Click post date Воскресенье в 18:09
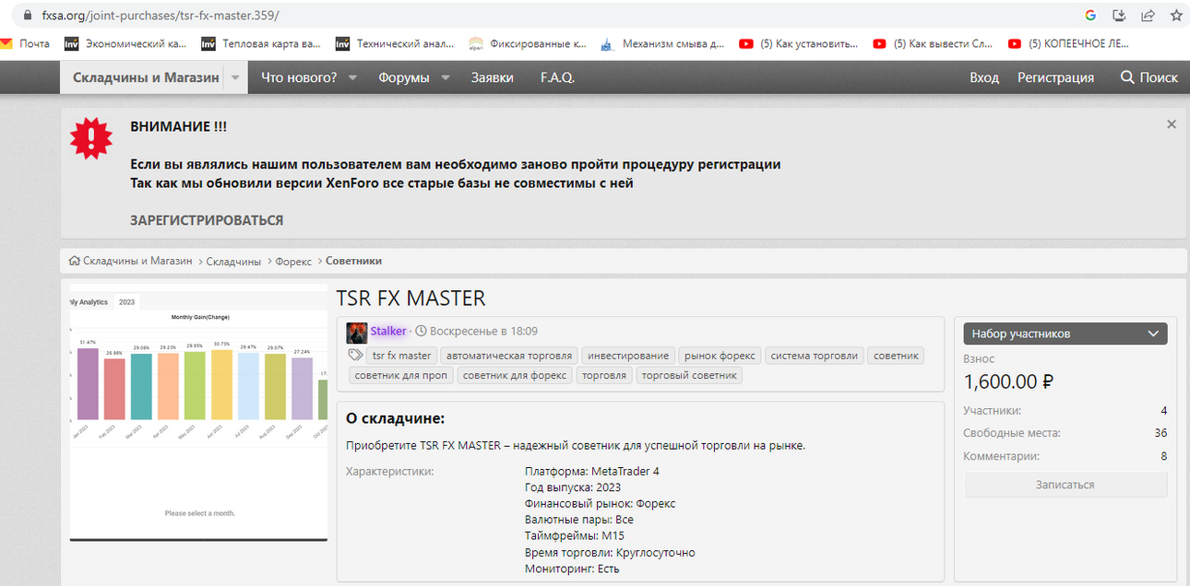The height and width of the screenshot is (586, 1190). pyautogui.click(x=482, y=331)
